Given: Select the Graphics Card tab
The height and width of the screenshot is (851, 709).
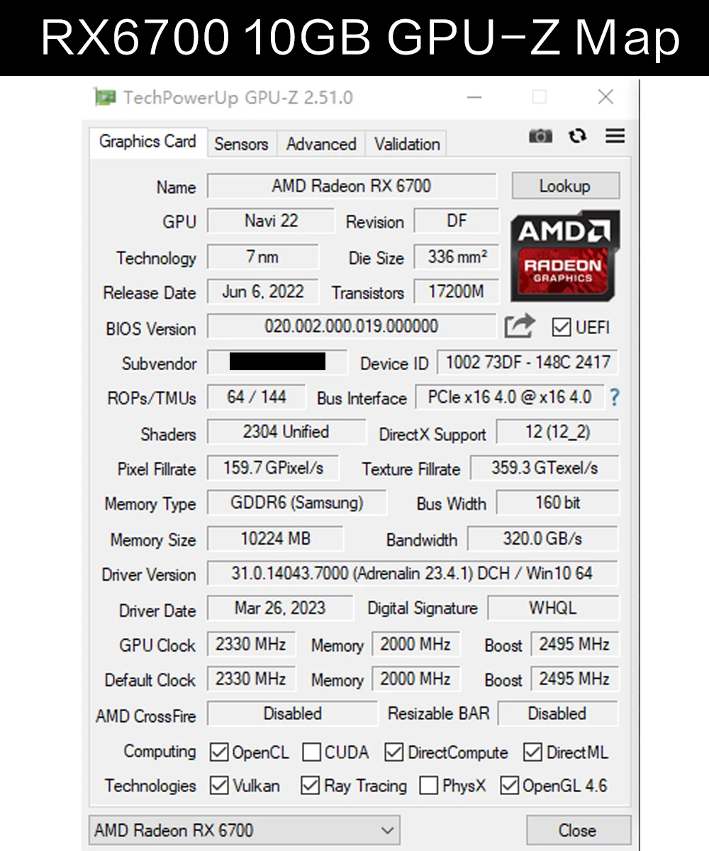Looking at the screenshot, I should coord(147,141).
